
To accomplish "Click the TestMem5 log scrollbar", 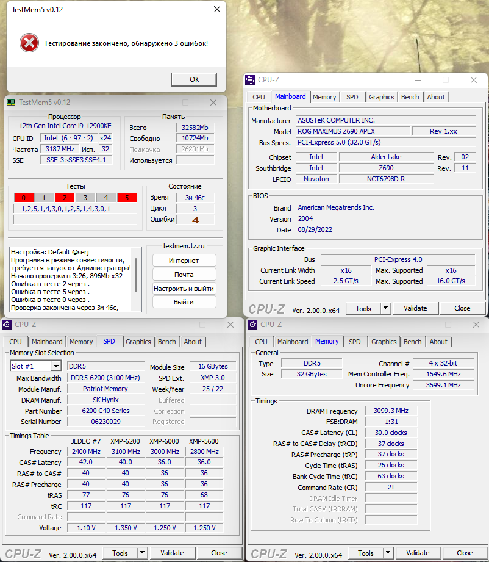I will point(137,275).
